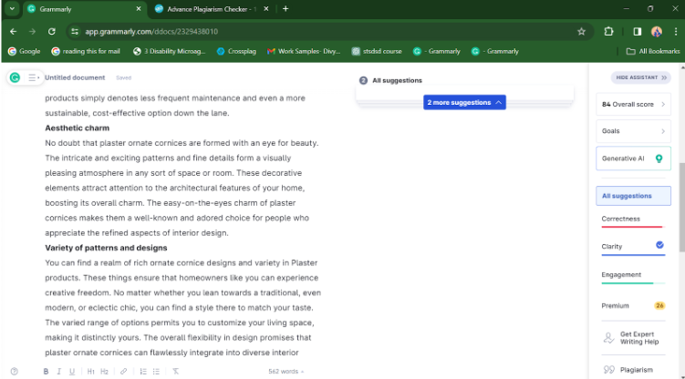Apply Heading 1 style with the H1 icon
This screenshot has height=379, width=685.
(91, 372)
